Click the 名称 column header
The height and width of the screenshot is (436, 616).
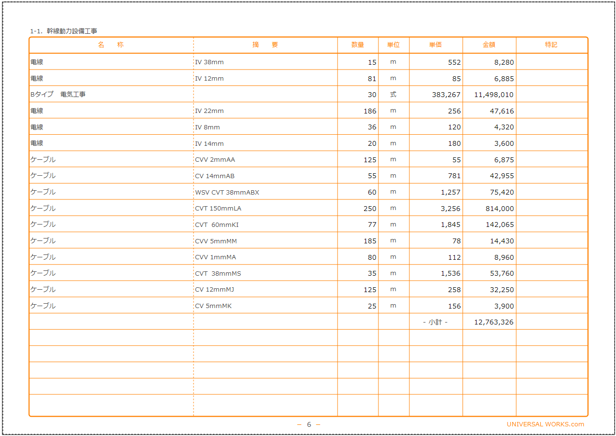coord(111,44)
